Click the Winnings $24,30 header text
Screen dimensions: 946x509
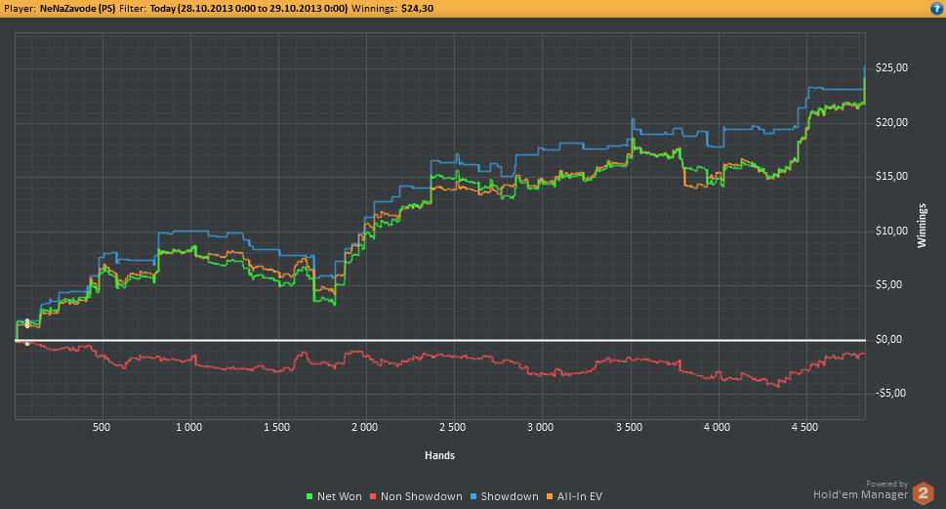point(392,9)
